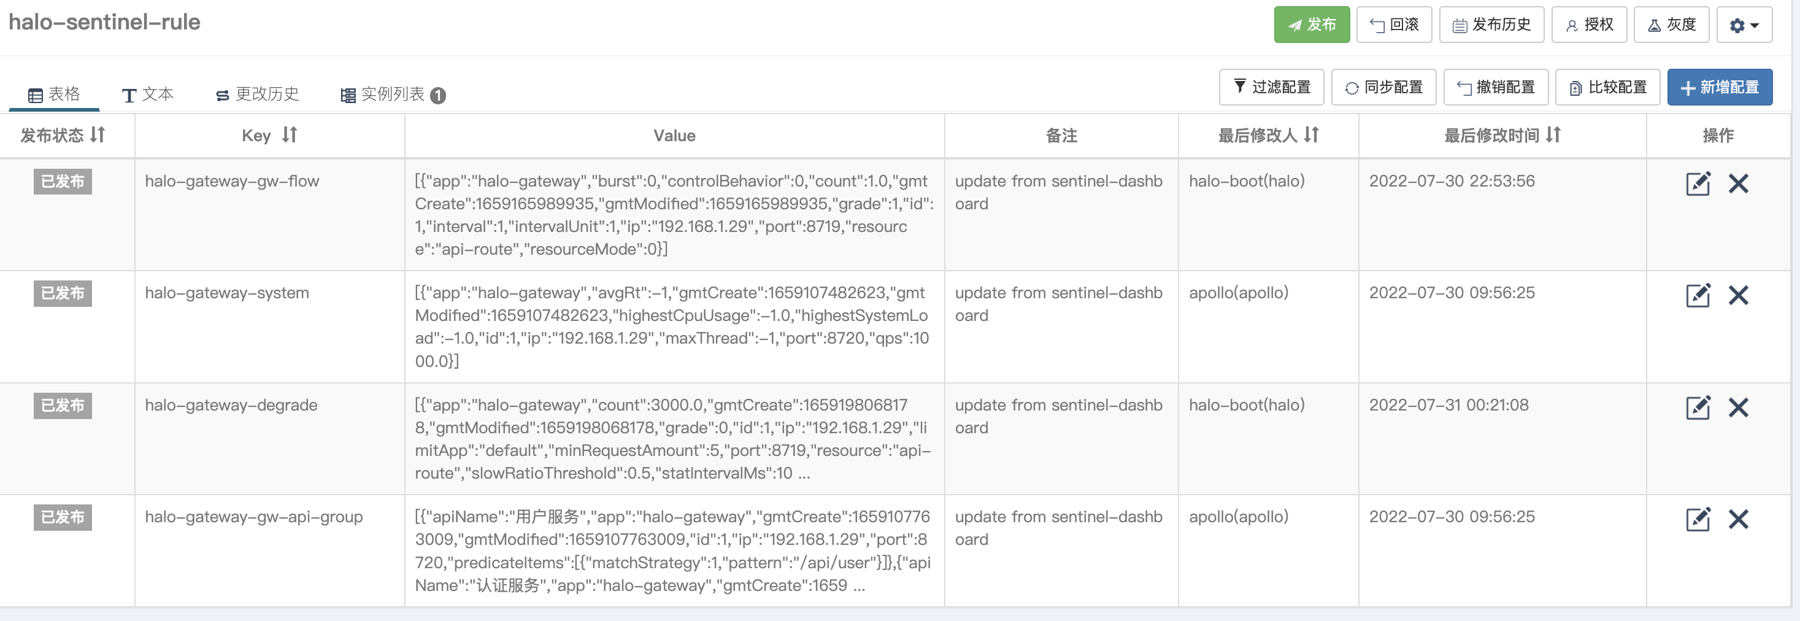The height and width of the screenshot is (621, 1800).
Task: Click the truncated value of halo-gateway-degrade
Action: tap(674, 439)
